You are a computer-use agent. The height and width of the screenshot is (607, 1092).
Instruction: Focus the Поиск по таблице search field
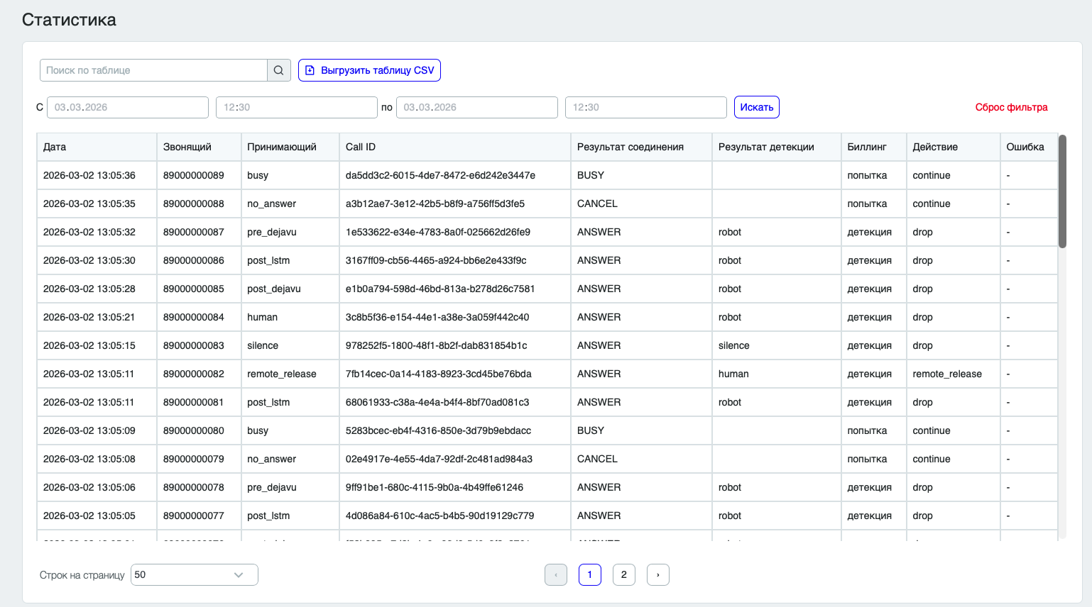[x=153, y=70]
